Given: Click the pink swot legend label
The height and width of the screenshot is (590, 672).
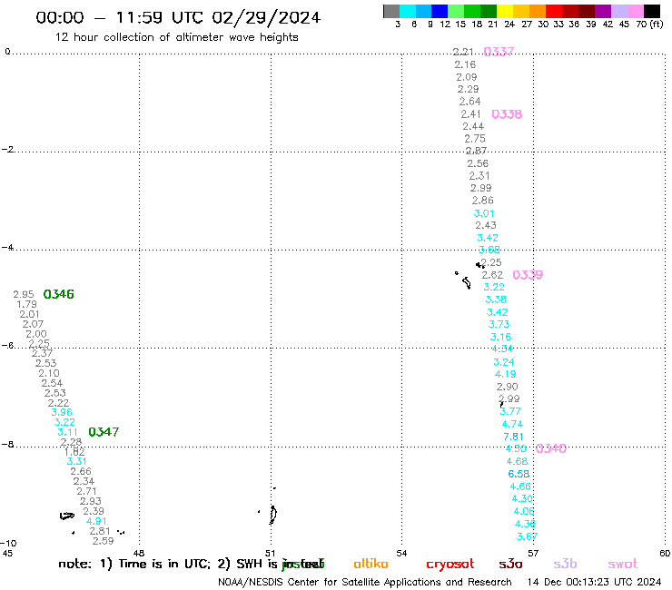Looking at the screenshot, I should pyautogui.click(x=623, y=564).
